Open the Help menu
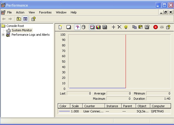This screenshot has width=174, height=125. tap(74, 12)
